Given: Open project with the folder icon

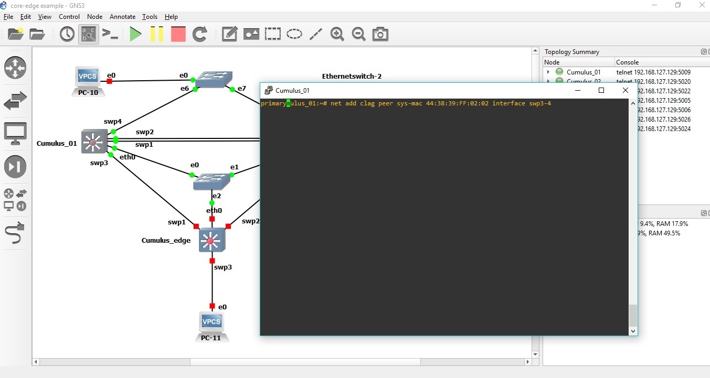Looking at the screenshot, I should (37, 35).
